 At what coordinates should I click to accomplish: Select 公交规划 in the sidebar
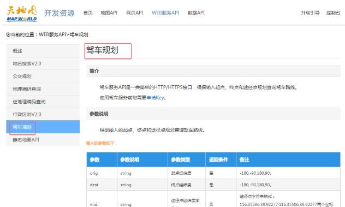pyautogui.click(x=43, y=76)
